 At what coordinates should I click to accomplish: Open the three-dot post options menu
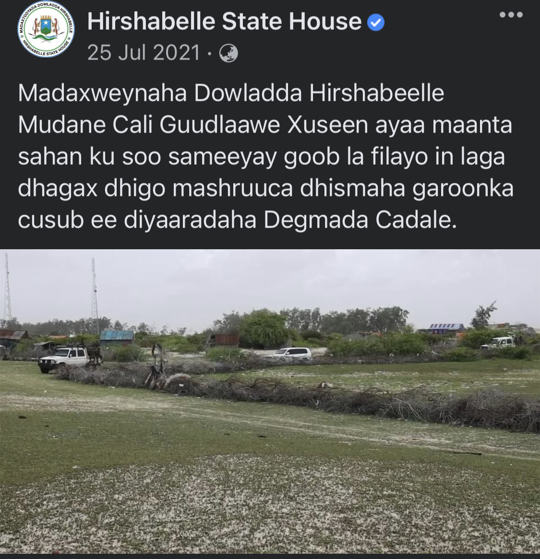tap(511, 14)
